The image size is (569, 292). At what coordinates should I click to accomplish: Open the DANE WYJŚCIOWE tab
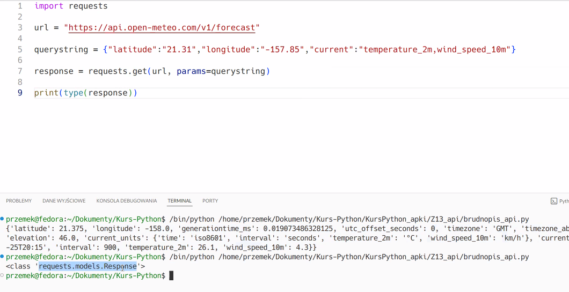coord(64,201)
